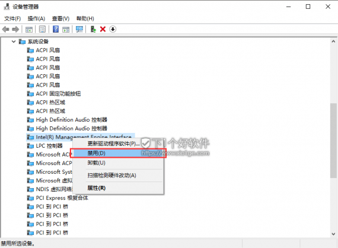Open the 帮助(H) menu
The width and height of the screenshot is (338, 248).
point(85,18)
